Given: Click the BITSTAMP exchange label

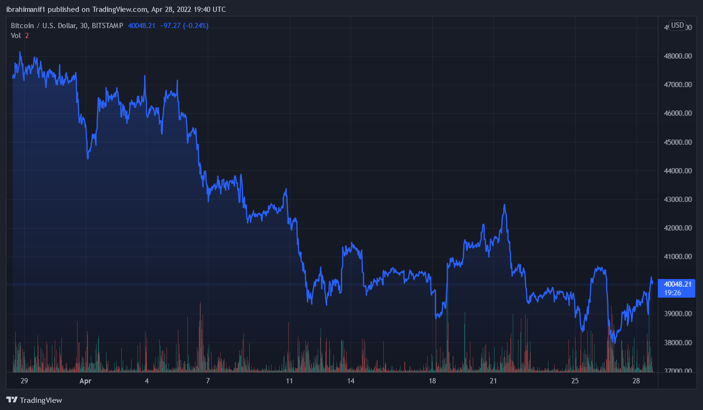Looking at the screenshot, I should click(x=107, y=26).
